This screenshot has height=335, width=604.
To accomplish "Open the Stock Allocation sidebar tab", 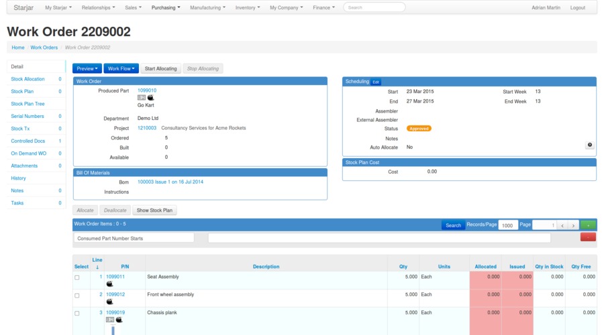I will [x=28, y=79].
